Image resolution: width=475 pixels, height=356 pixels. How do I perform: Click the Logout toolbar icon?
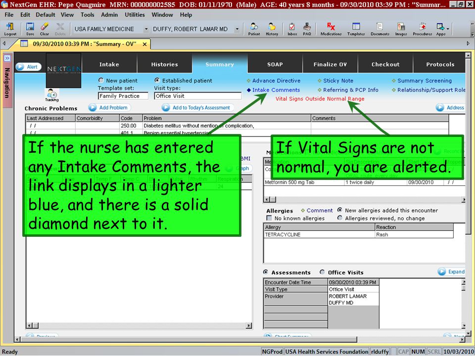[x=10, y=29]
